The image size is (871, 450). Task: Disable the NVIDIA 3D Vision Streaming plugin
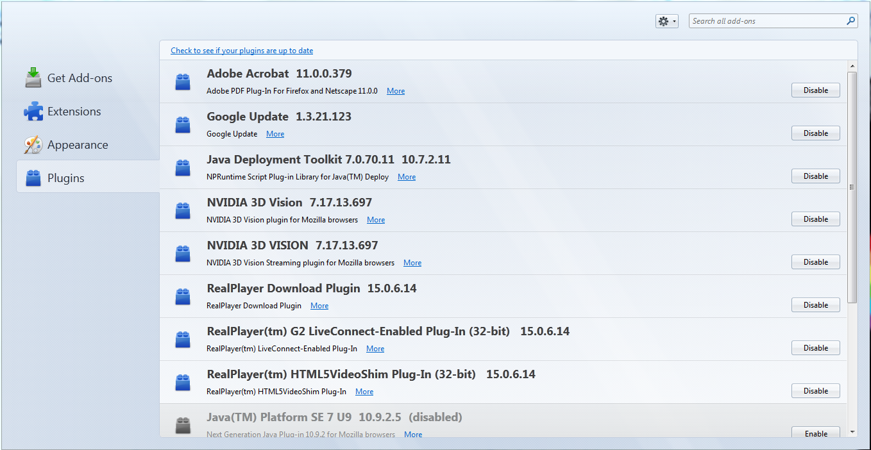point(816,262)
